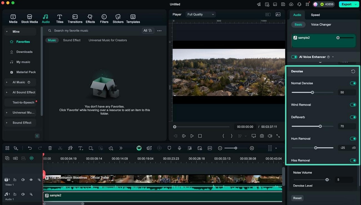Viewport: 361px width, 205px height.
Task: Open the Full Quality dropdown
Action: (201, 14)
